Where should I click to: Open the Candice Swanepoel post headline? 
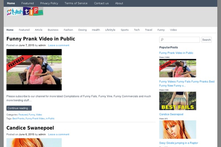coord(30,128)
